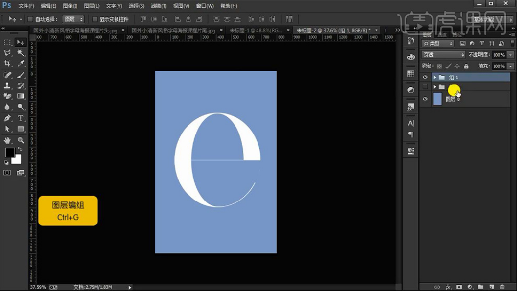Open the 滤镜(T) menu
Screen dimensions: 517x291
point(158,6)
